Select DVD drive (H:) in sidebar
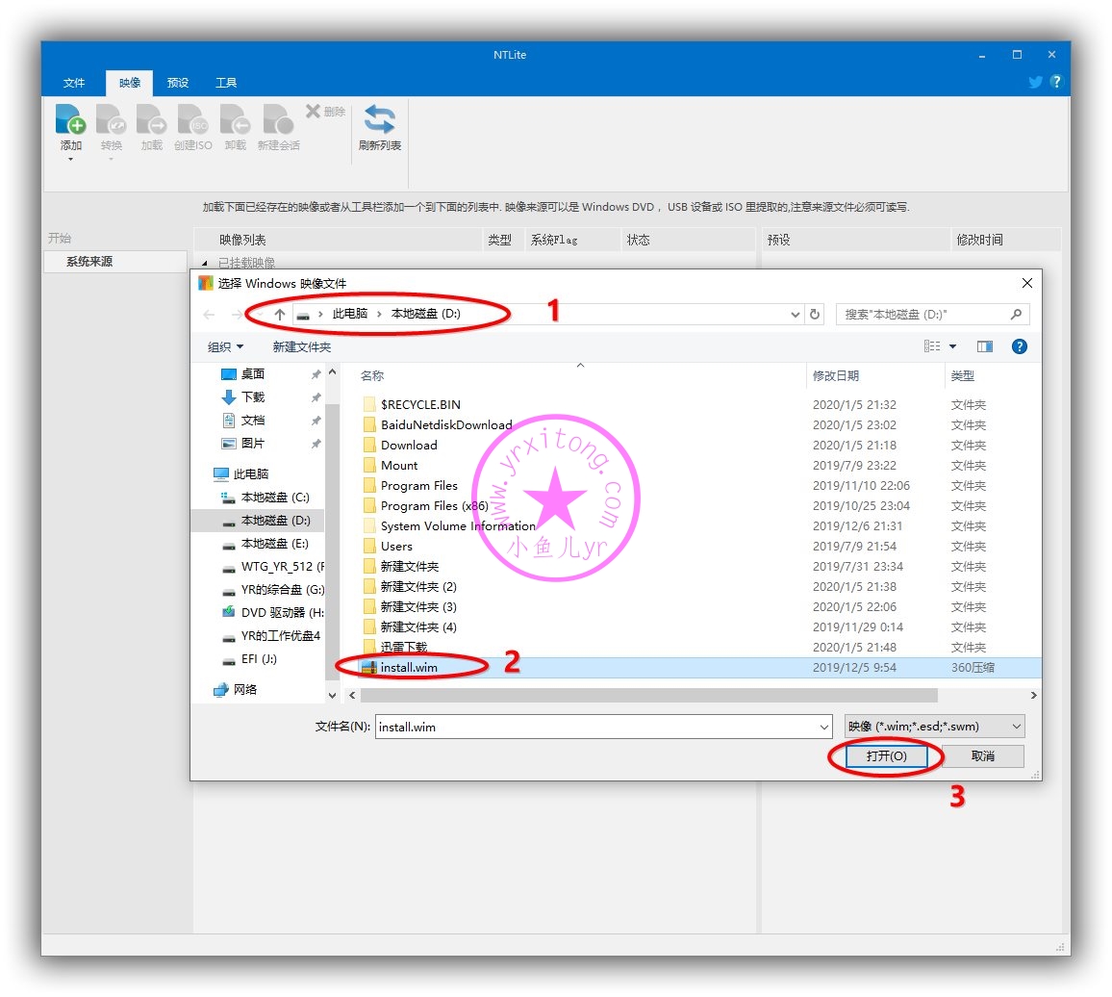 273,612
